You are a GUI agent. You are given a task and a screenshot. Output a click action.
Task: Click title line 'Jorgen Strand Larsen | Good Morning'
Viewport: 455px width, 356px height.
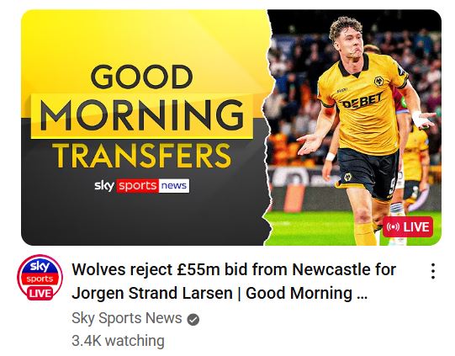click(212, 293)
